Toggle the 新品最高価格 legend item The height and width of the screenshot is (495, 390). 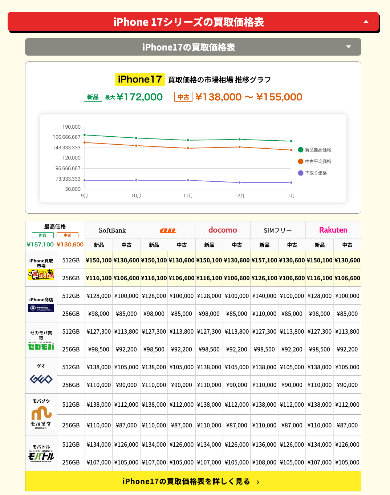click(314, 150)
